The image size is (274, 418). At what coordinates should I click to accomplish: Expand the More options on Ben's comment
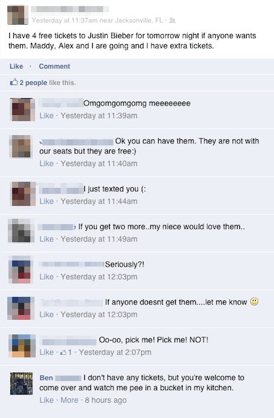(69, 400)
